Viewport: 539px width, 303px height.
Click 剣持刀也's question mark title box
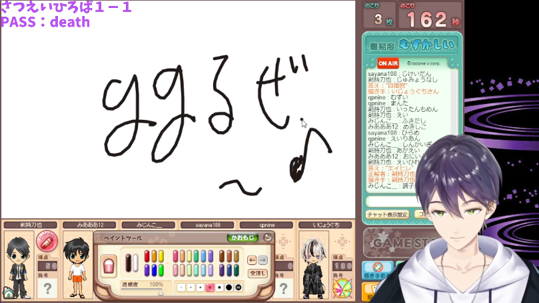click(x=47, y=288)
